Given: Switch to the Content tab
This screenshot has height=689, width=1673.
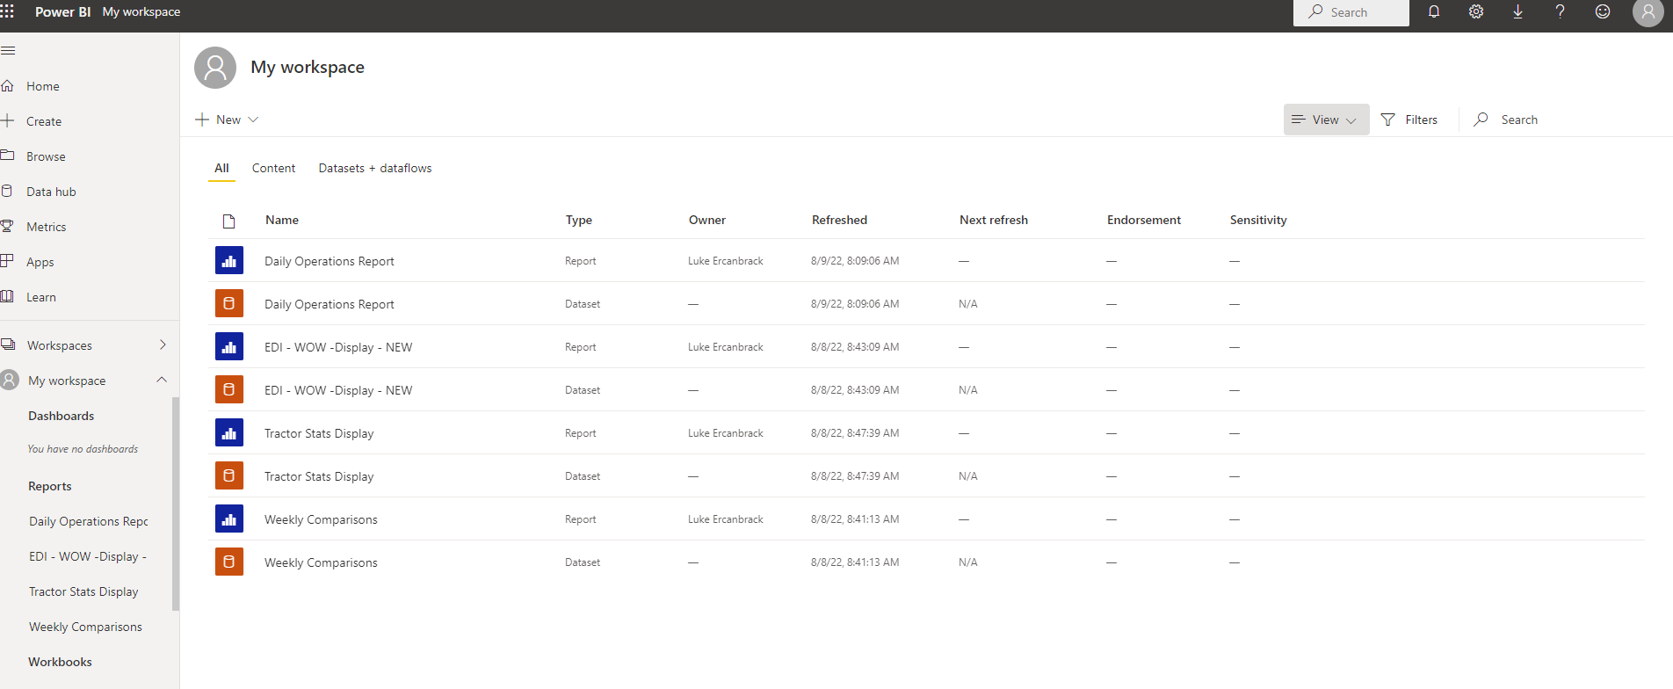Looking at the screenshot, I should click(x=273, y=168).
